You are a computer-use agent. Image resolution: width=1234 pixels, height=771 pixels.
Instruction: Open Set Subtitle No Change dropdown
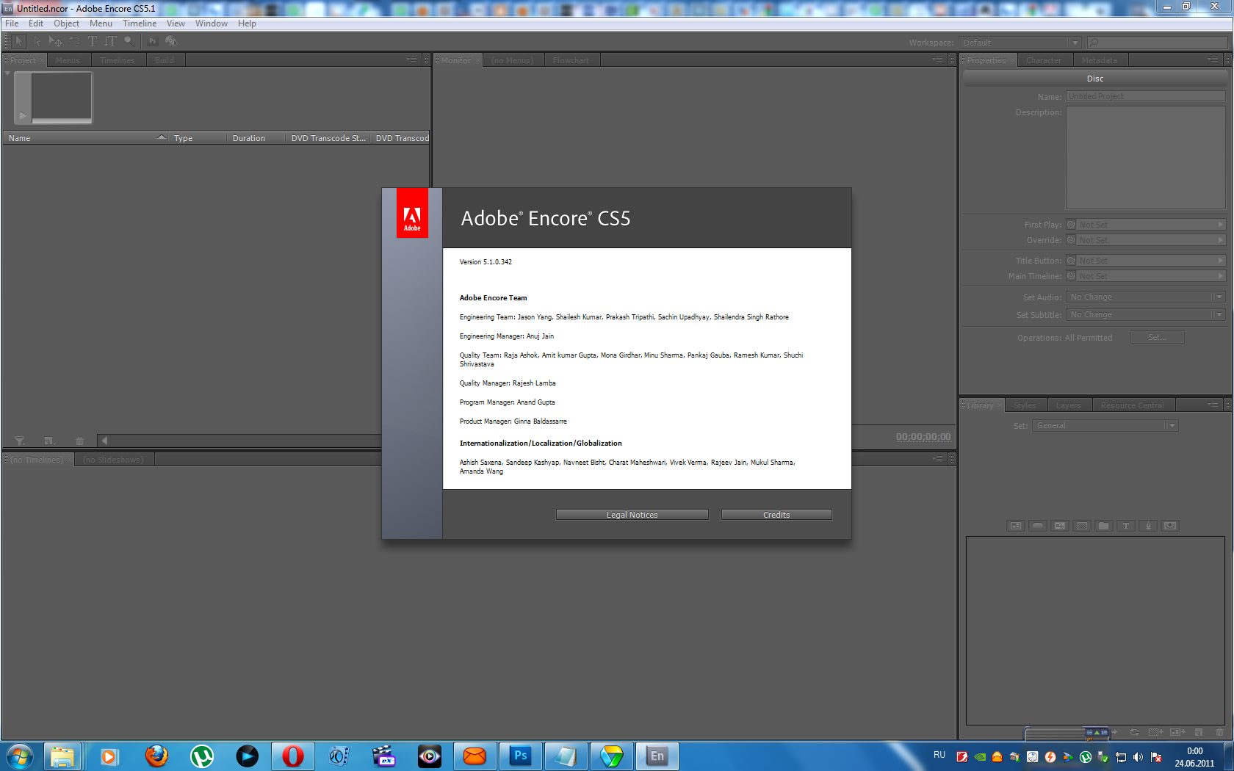(1146, 314)
